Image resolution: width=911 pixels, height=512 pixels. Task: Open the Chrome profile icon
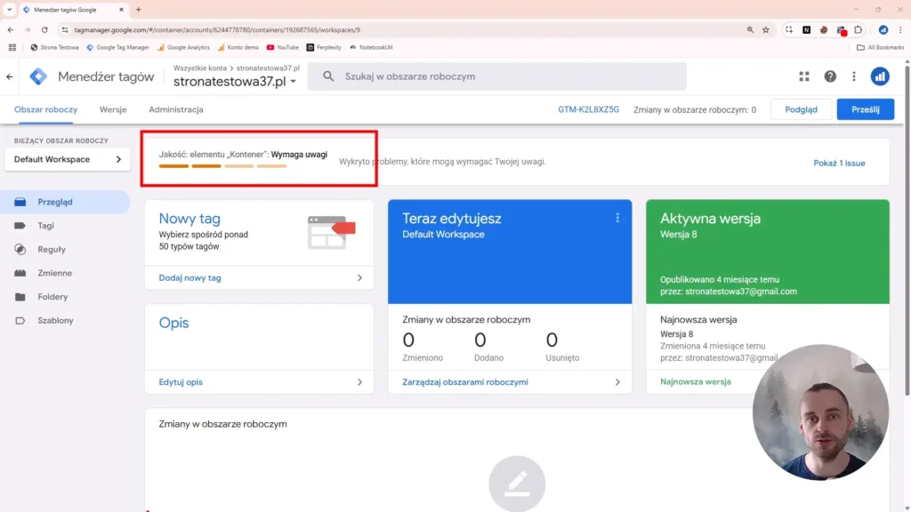pos(883,29)
